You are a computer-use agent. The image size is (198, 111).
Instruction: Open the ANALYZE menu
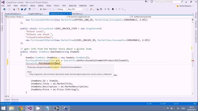[72, 6]
